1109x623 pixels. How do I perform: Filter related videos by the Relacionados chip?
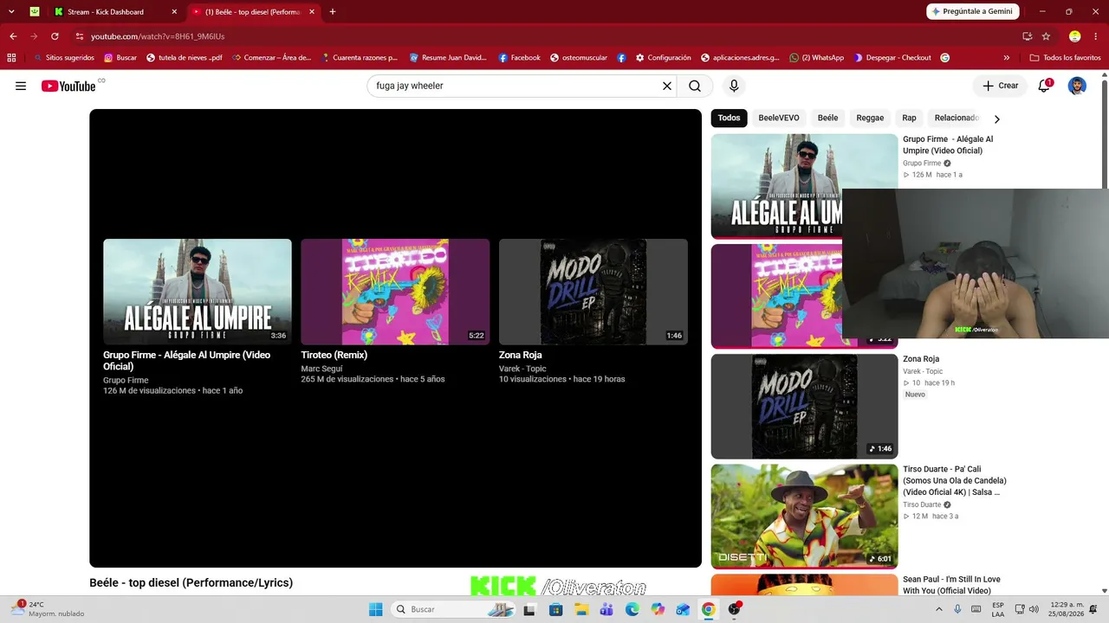coord(957,118)
